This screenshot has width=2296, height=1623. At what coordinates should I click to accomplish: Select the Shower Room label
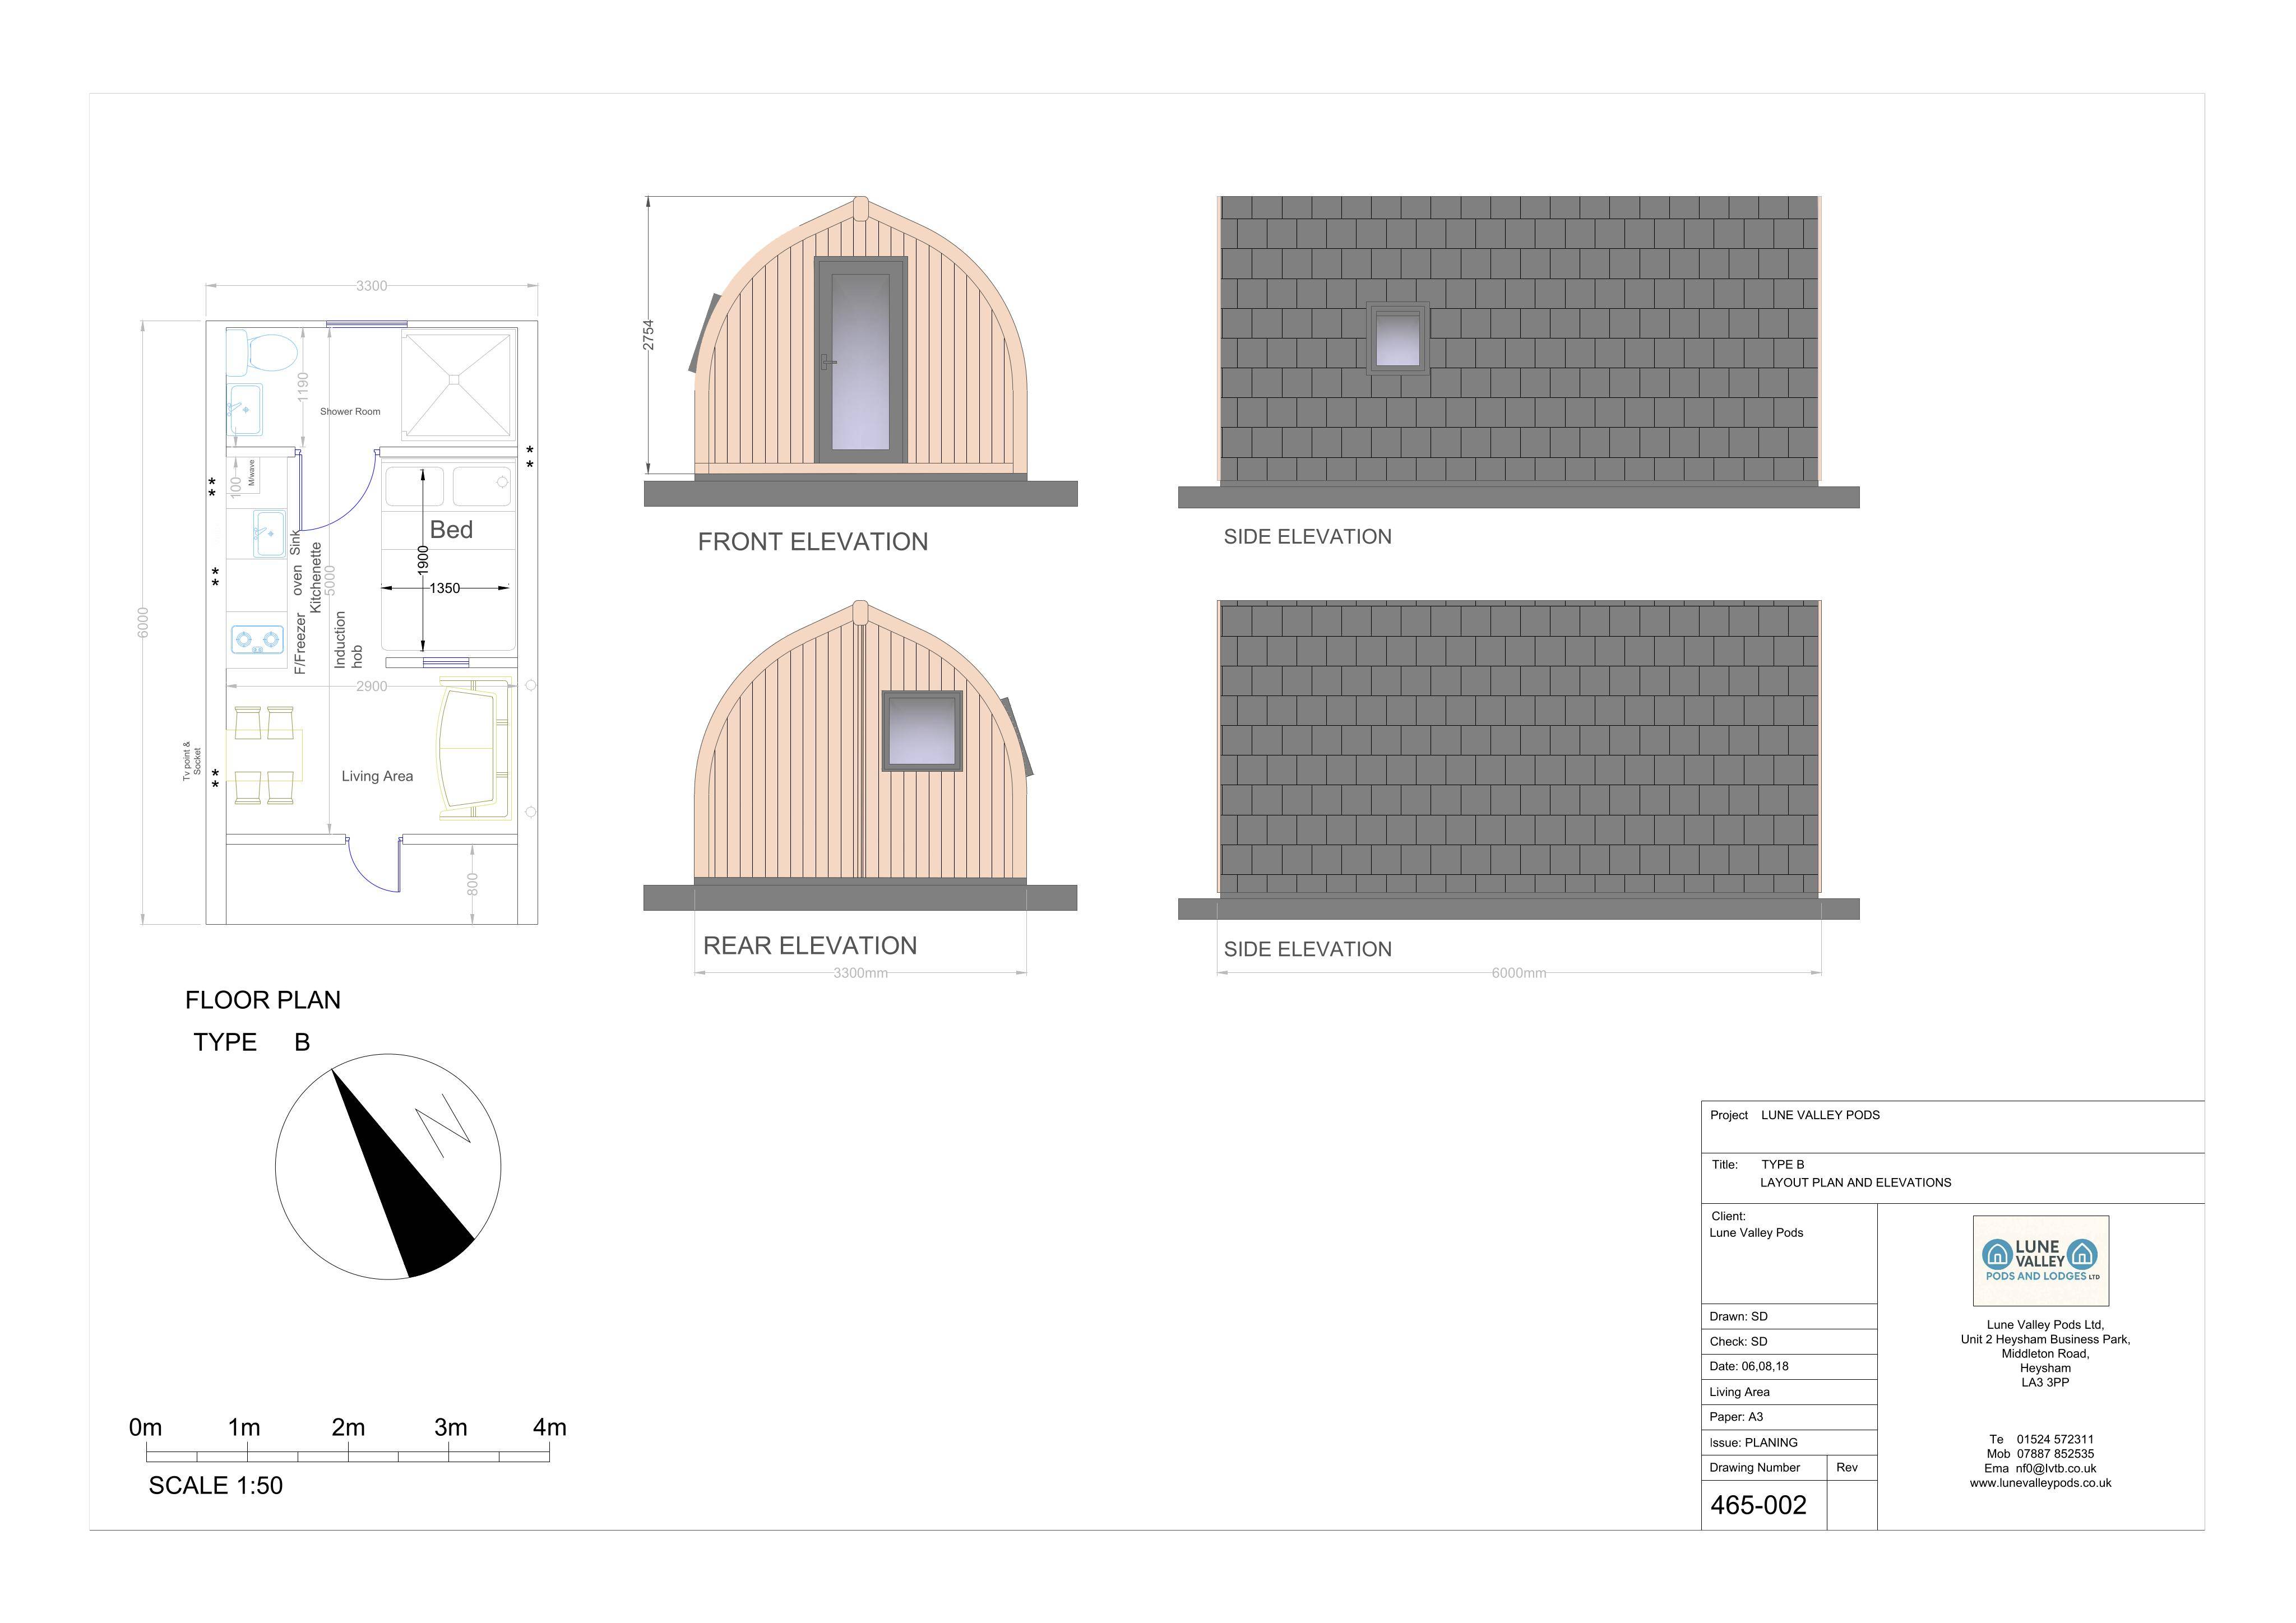[350, 411]
